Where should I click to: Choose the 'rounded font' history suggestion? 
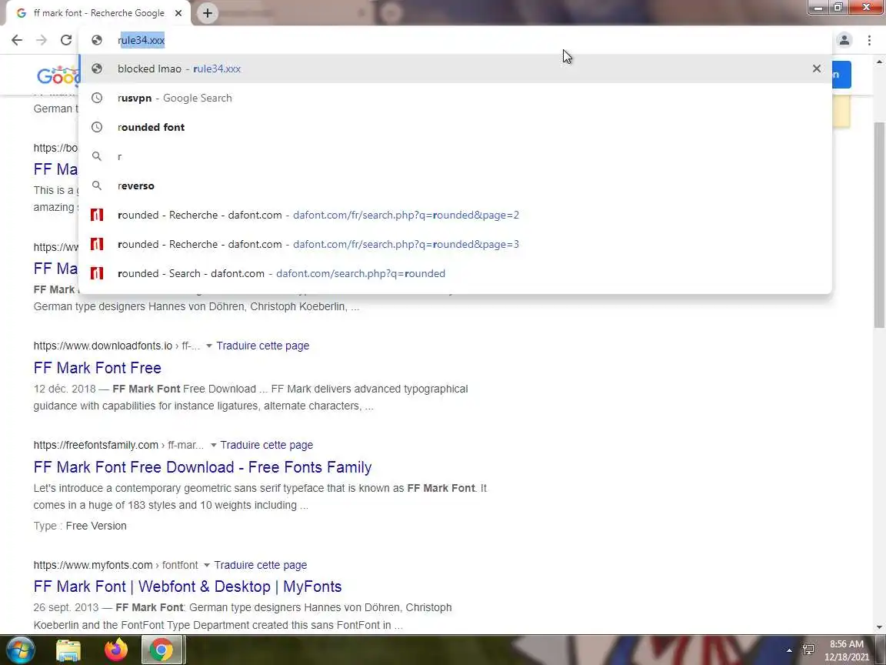[x=455, y=127]
